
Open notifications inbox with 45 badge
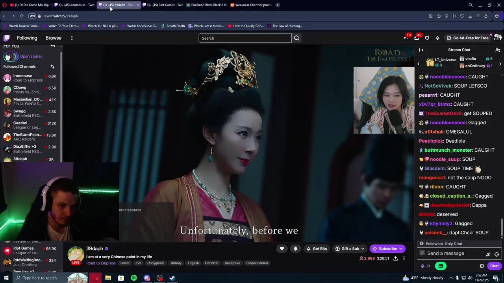[417, 38]
